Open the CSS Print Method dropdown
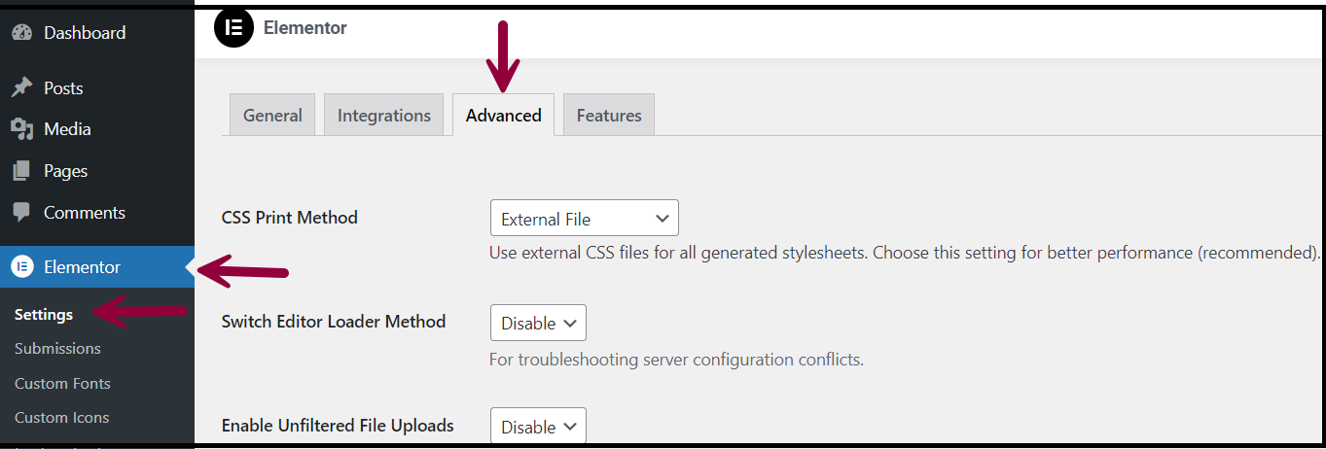 [x=584, y=219]
